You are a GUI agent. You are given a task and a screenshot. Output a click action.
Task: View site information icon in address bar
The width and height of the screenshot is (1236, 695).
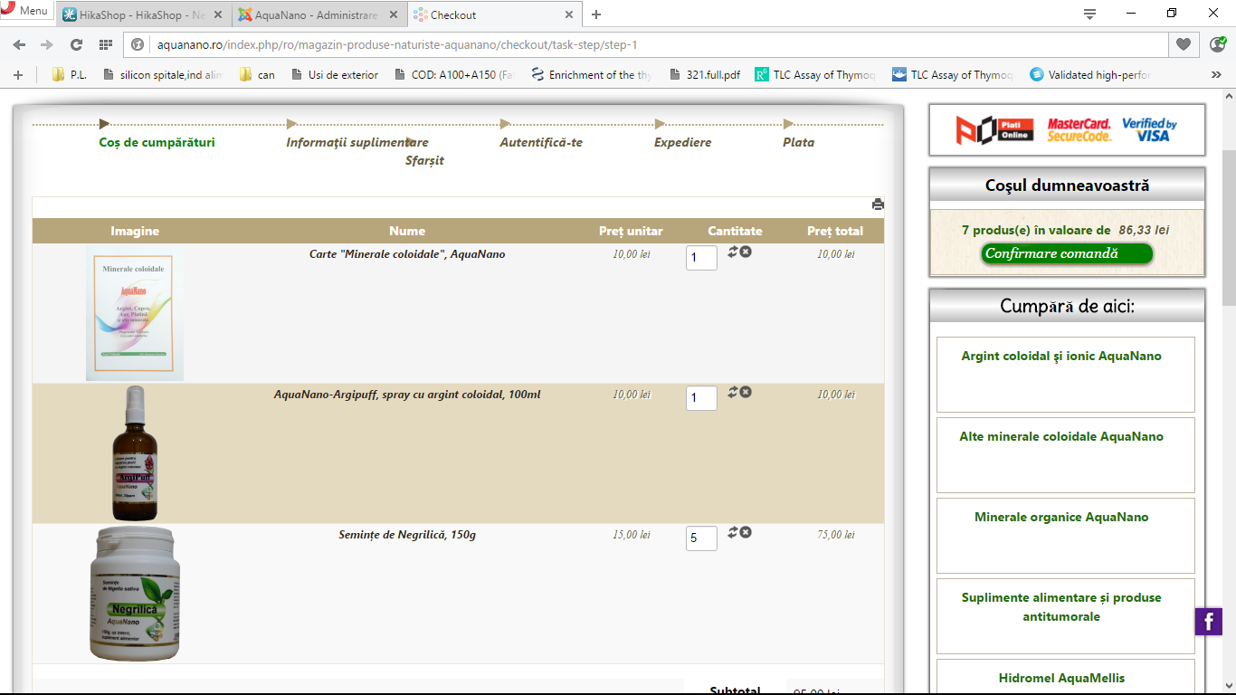[x=138, y=44]
